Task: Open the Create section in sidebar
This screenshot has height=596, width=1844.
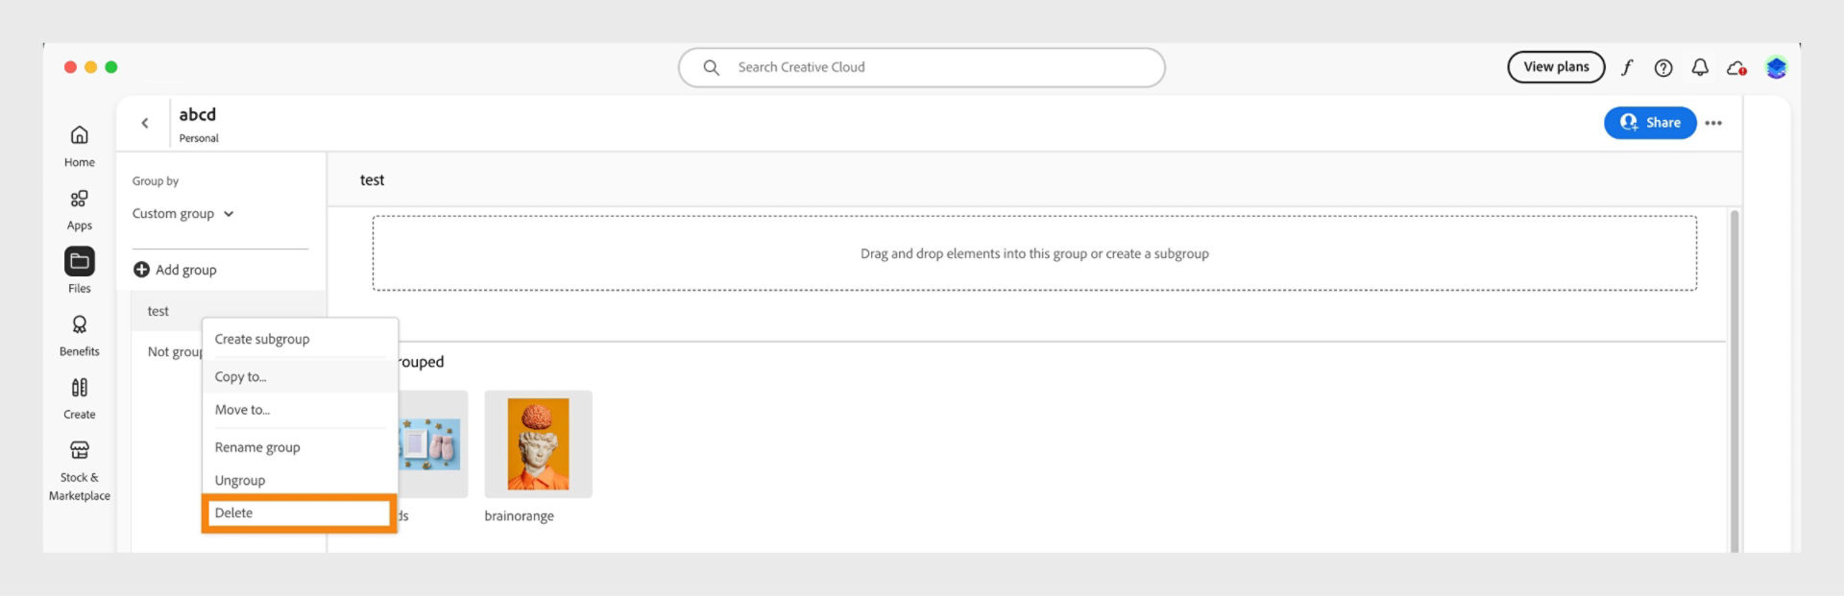Action: coord(80,398)
